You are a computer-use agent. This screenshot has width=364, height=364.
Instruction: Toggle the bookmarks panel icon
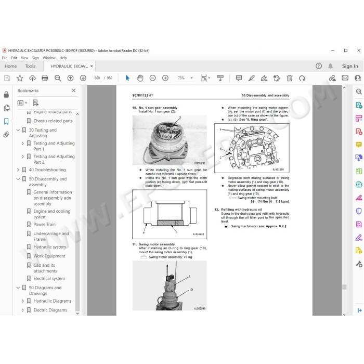[6, 121]
